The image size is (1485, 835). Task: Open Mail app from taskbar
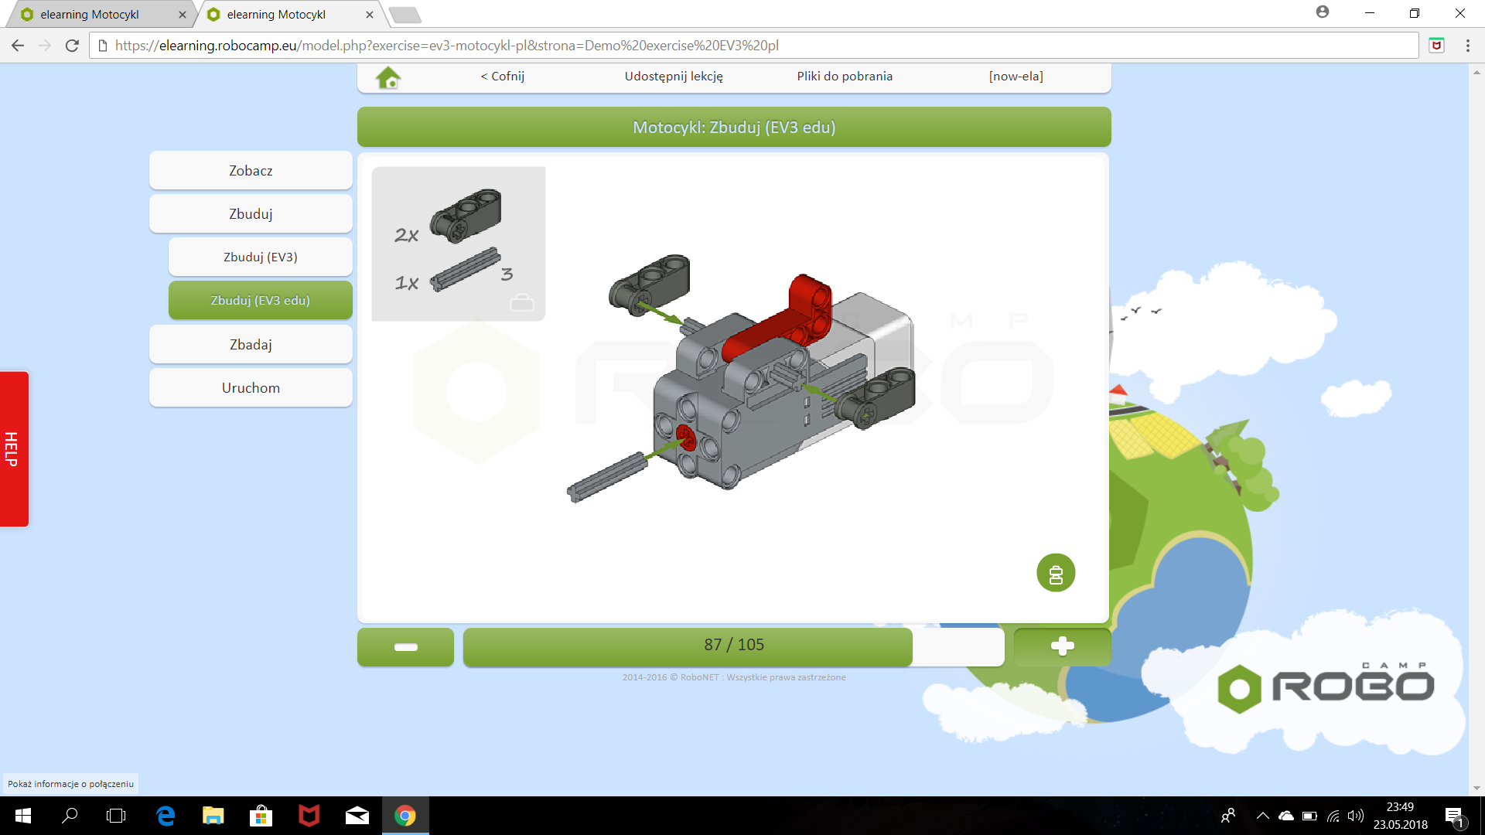point(357,816)
